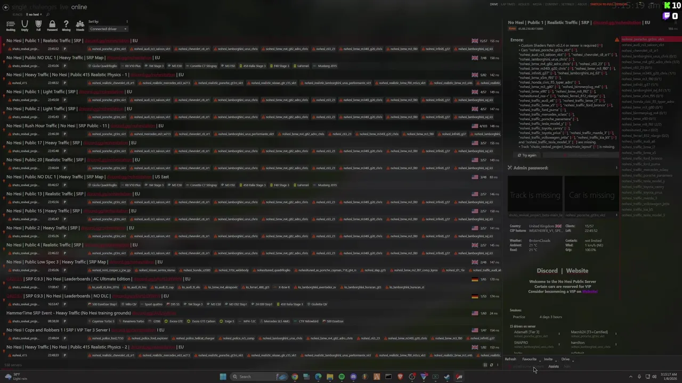
Task: Switch the server list to grid view
Action: [x=485, y=365]
